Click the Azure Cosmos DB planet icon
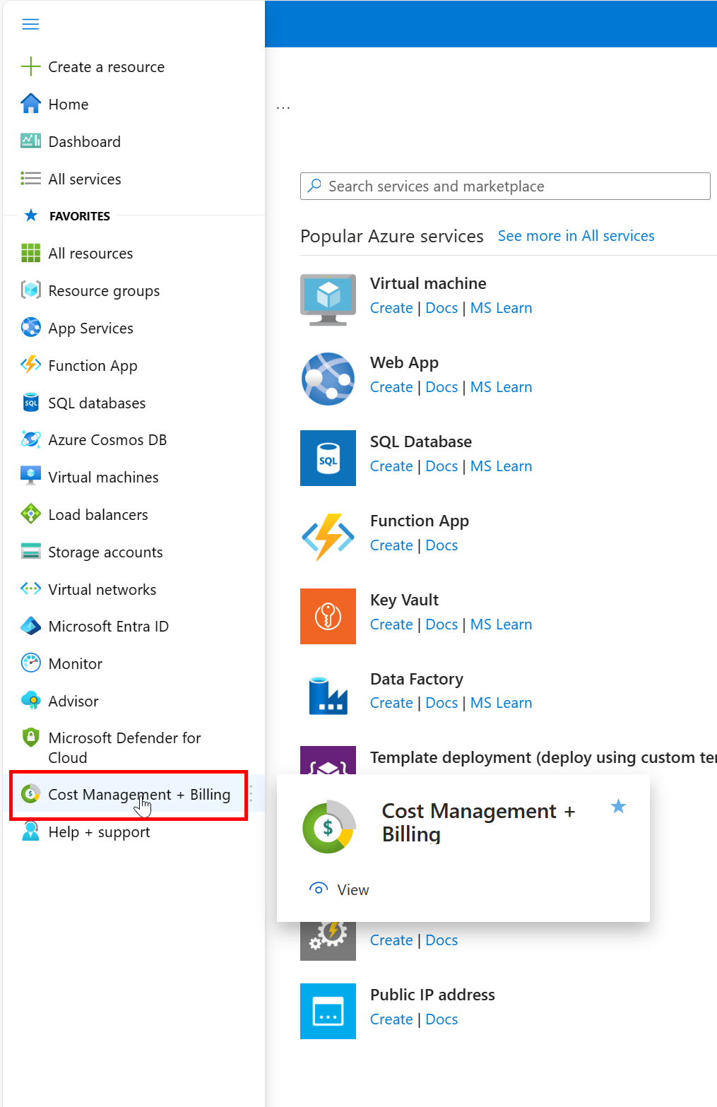The width and height of the screenshot is (717, 1107). pyautogui.click(x=30, y=439)
